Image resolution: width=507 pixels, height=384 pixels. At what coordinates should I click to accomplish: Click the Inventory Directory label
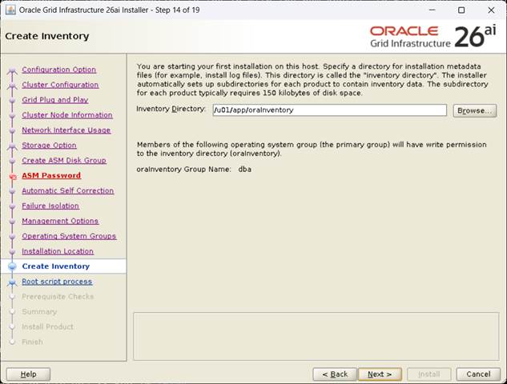click(171, 109)
